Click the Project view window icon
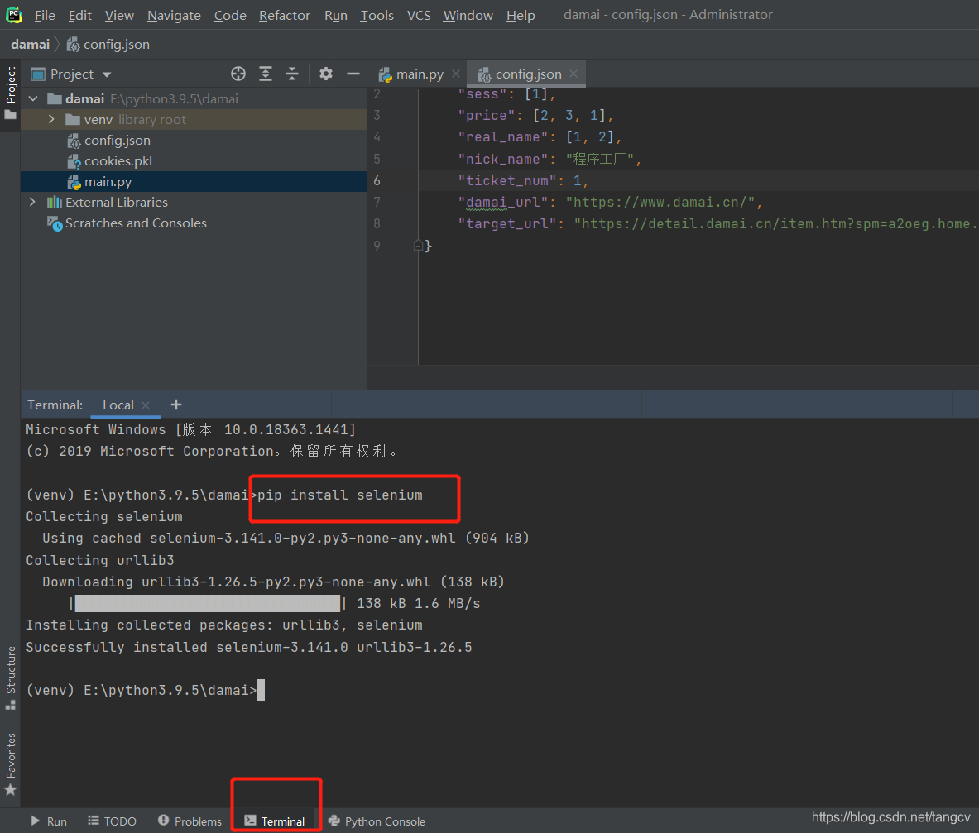This screenshot has width=979, height=833. coord(38,74)
